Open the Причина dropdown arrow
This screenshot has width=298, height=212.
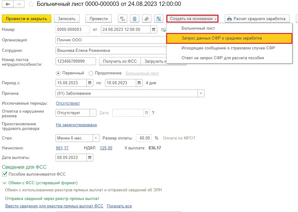pos(201,94)
